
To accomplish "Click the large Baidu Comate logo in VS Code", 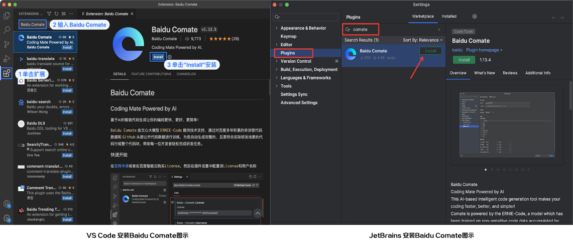I will pos(128,44).
